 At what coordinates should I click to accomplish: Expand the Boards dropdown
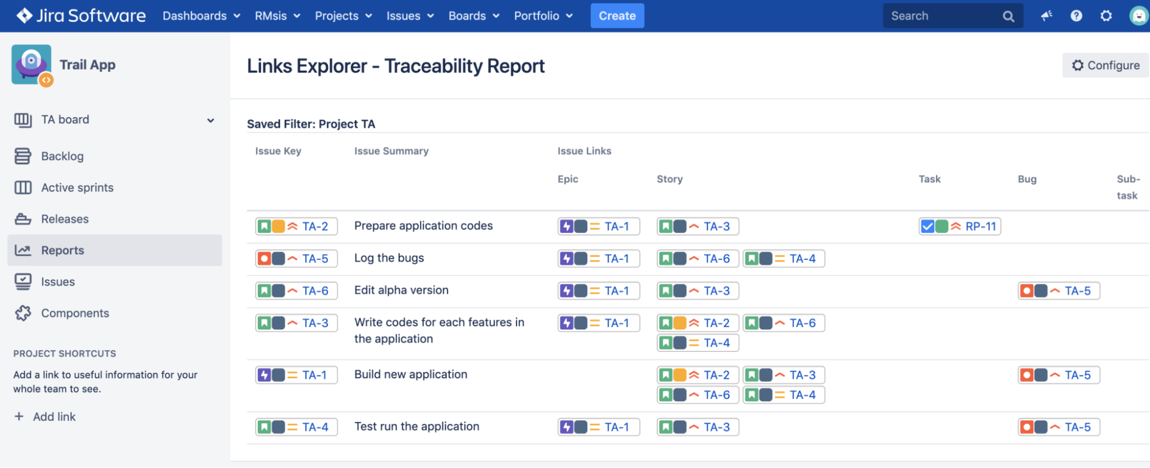tap(473, 16)
